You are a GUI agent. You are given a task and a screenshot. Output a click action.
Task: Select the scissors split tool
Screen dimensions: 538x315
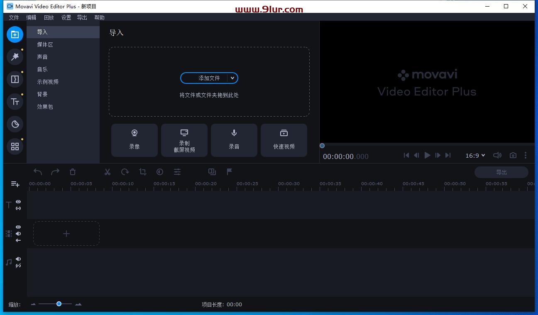point(108,172)
